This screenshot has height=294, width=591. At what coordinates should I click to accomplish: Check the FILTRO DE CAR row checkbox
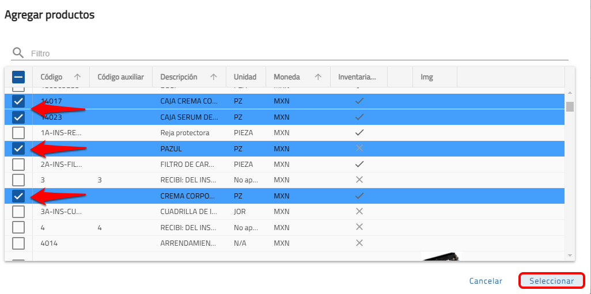click(18, 164)
